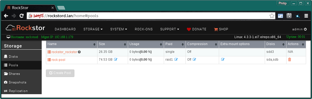Click the Linux kernel version text
Viewport: 312px width, 99px height.
pyautogui.click(x=258, y=37)
